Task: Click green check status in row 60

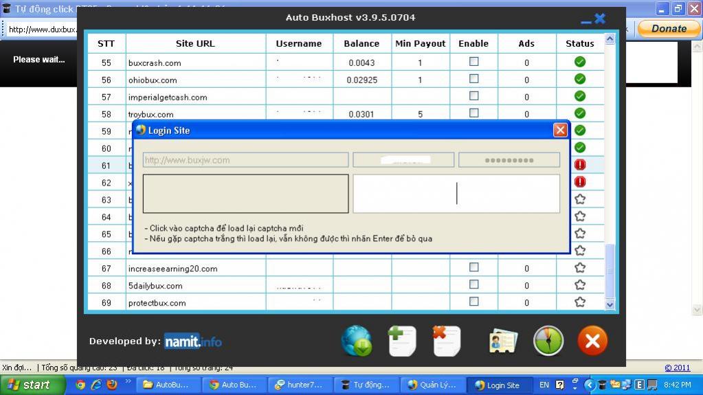Action: coord(580,148)
